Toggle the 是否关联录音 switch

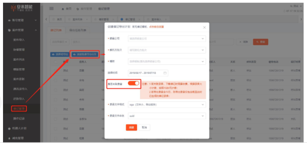pyautogui.click(x=134, y=83)
